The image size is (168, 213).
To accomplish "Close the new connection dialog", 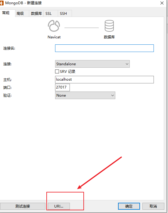I will tap(162, 3).
